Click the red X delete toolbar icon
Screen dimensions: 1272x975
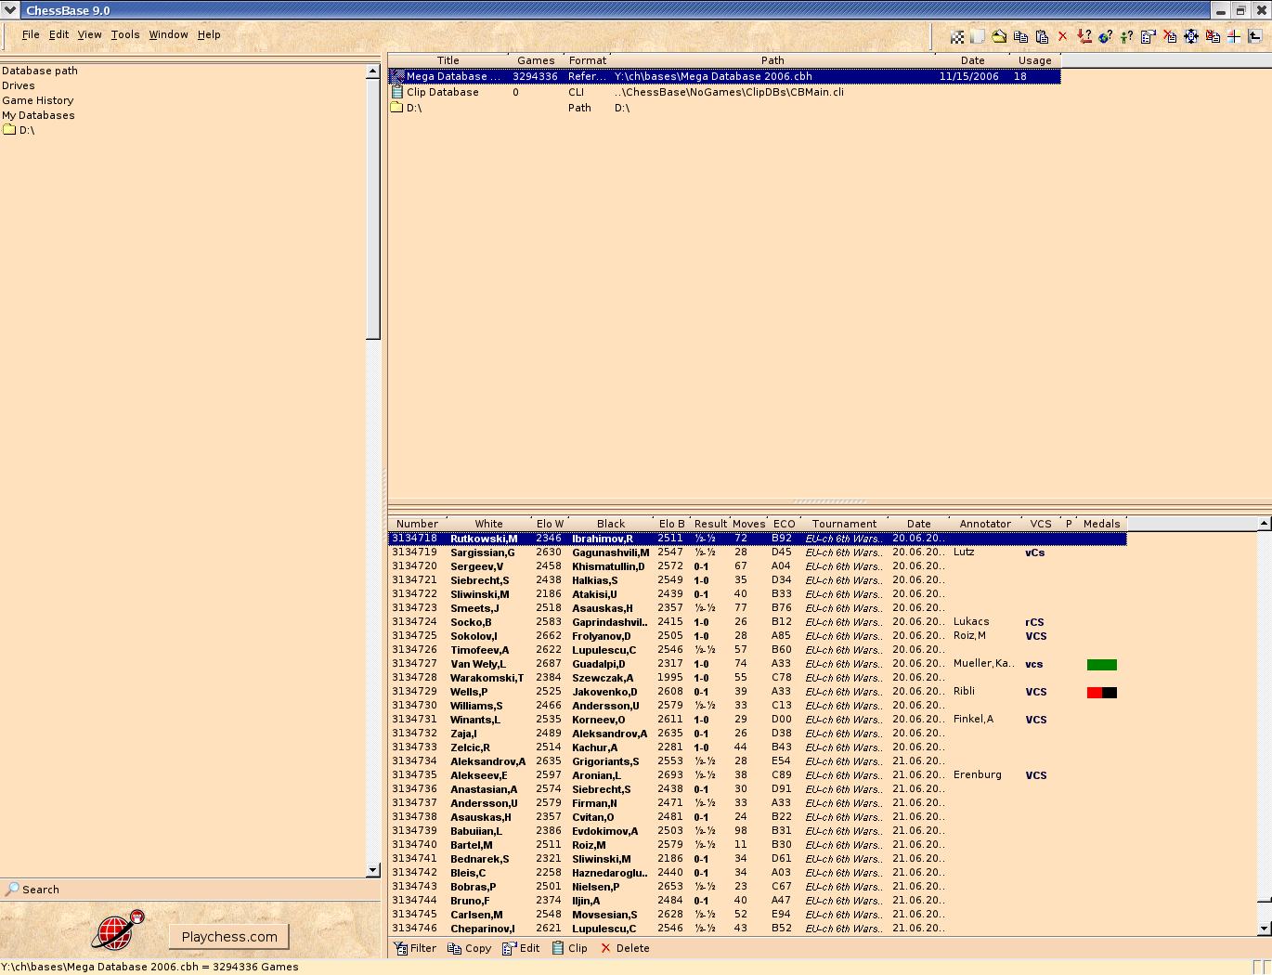click(1063, 36)
